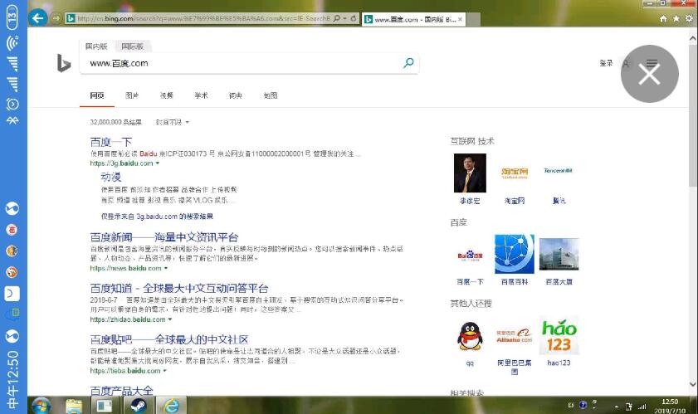Launch Steam from the taskbar
This screenshot has height=414, width=698.
tap(136, 406)
